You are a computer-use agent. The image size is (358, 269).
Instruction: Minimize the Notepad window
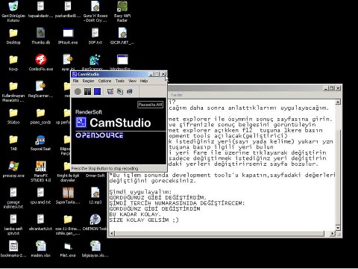327,88
